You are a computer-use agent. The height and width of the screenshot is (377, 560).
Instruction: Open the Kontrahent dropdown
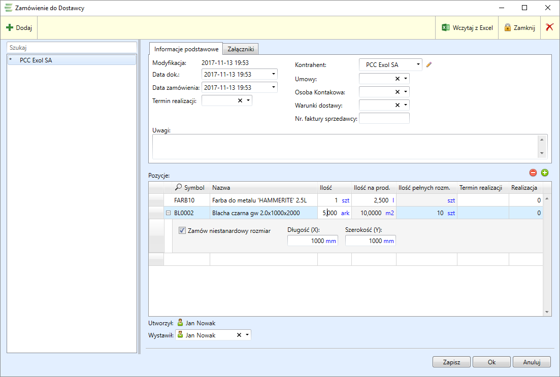418,65
